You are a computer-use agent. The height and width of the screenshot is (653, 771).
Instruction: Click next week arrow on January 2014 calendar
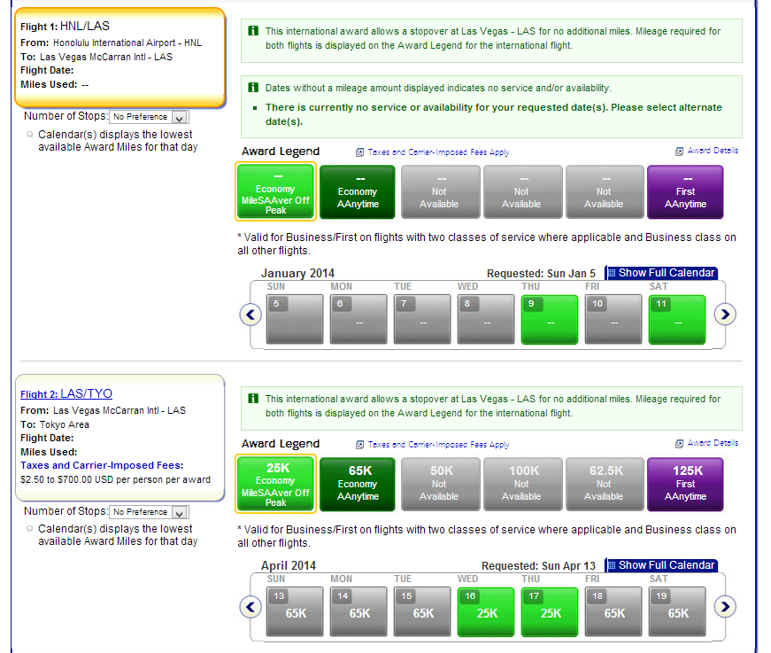pos(725,315)
